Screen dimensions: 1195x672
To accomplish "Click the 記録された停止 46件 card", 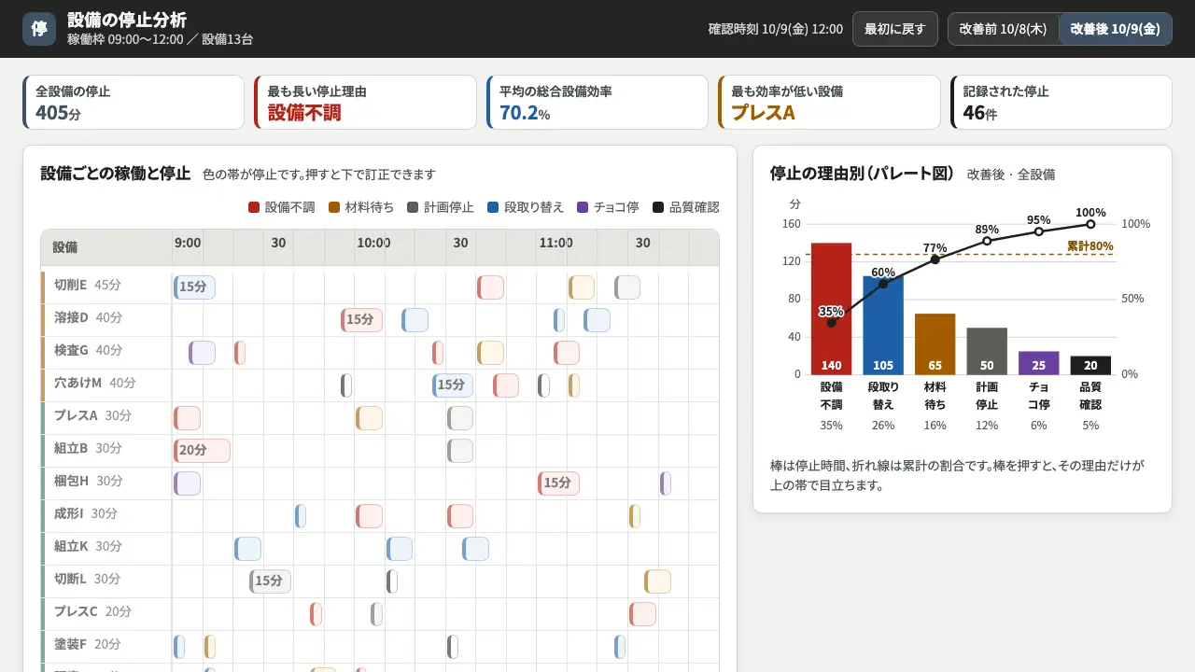I will click(1061, 103).
